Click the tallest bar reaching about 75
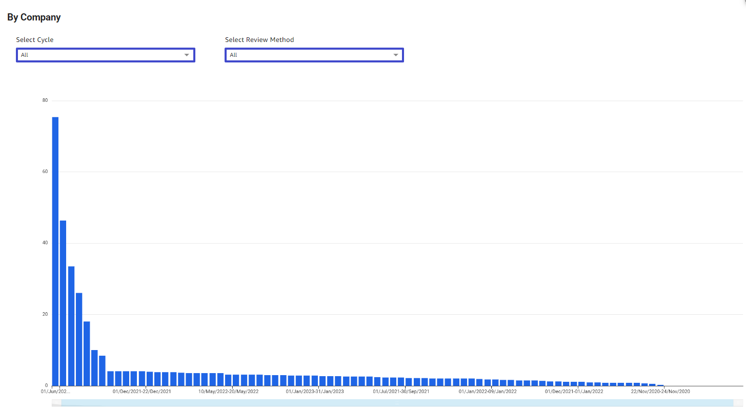Viewport: 746px width, 413px height. coord(55,251)
